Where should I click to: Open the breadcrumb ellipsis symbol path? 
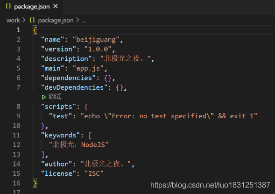pos(84,21)
